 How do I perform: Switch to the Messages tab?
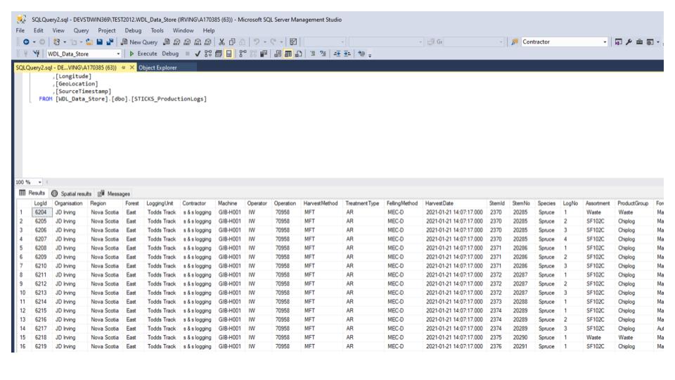click(114, 194)
